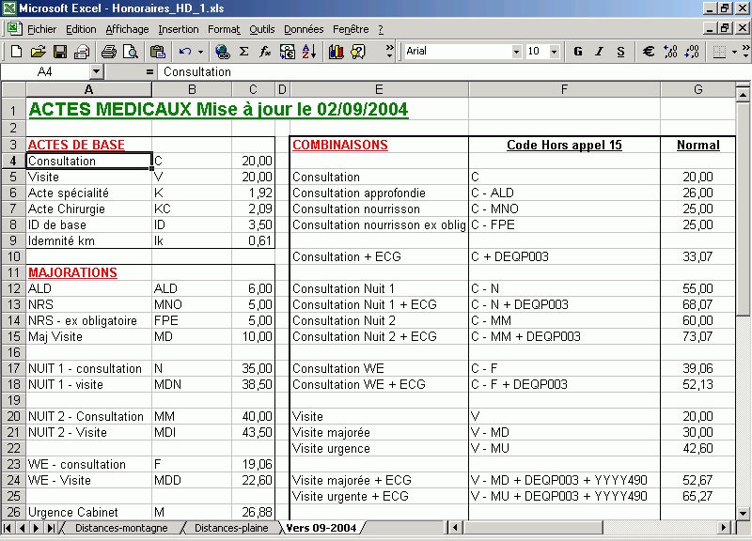Open the Office Assistant help icon
Screen dimensions: 752x541
358,52
